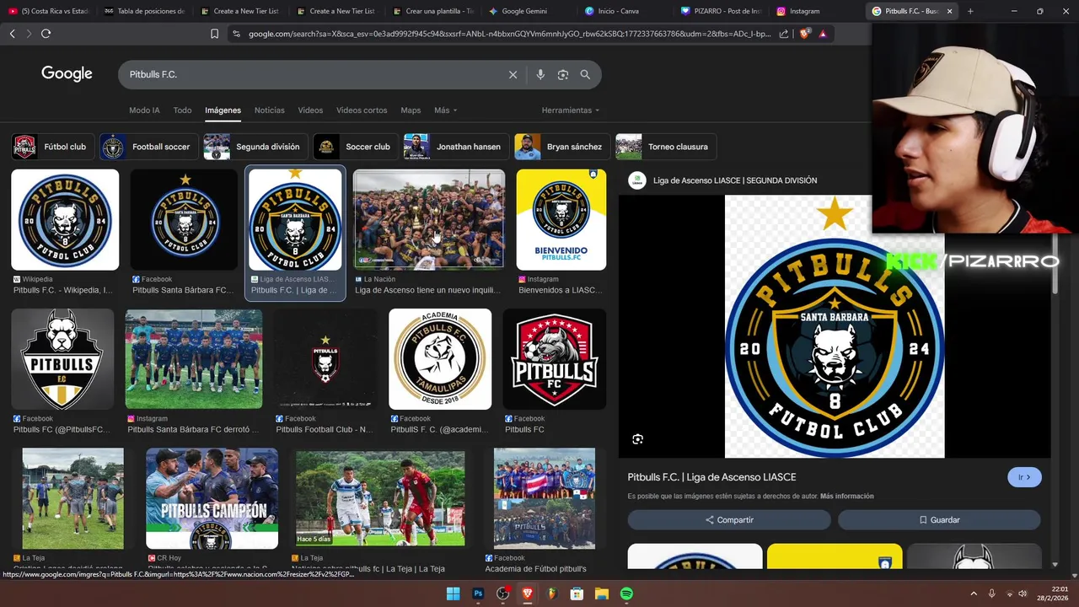Expand the Más search menu
This screenshot has height=607, width=1079.
click(445, 110)
